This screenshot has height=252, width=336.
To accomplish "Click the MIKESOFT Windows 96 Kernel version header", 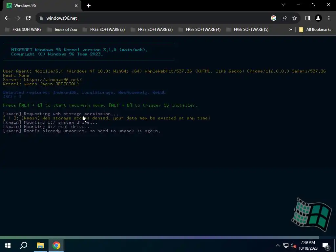I will (x=79, y=50).
